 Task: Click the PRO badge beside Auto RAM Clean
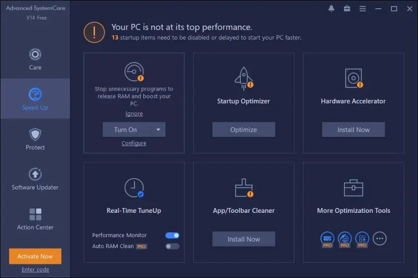click(x=142, y=247)
